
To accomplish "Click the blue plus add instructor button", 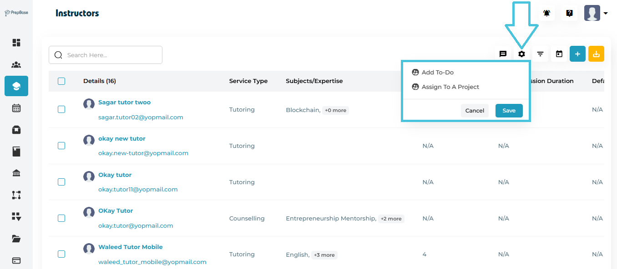I will [577, 54].
